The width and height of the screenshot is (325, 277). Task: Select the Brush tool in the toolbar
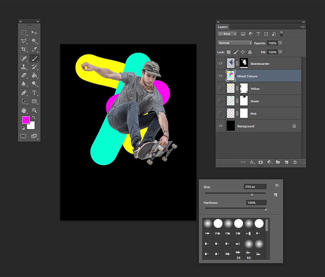click(35, 58)
